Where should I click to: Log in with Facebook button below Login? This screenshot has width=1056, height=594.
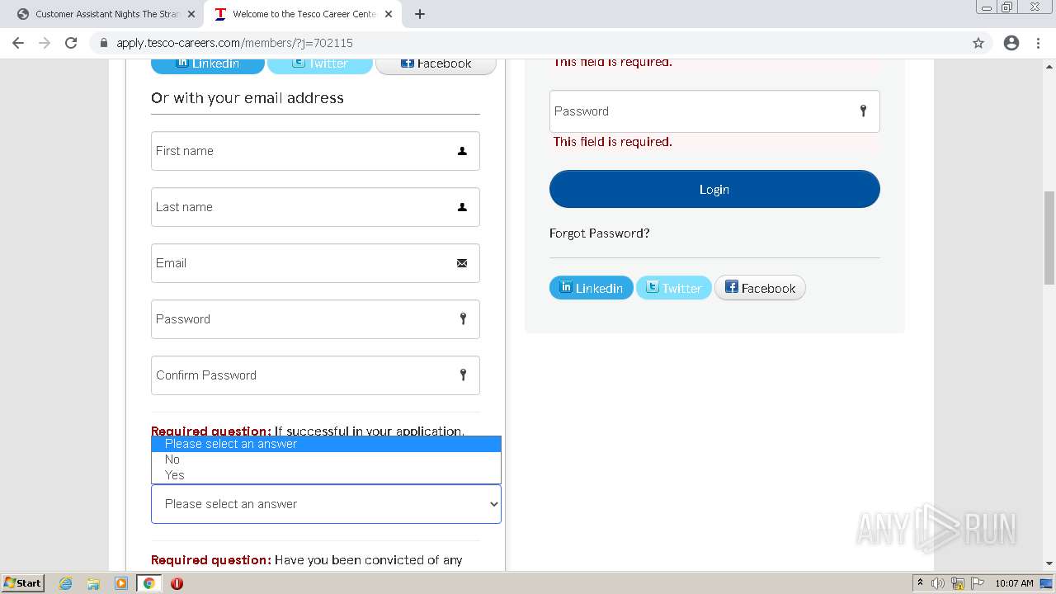pos(760,288)
